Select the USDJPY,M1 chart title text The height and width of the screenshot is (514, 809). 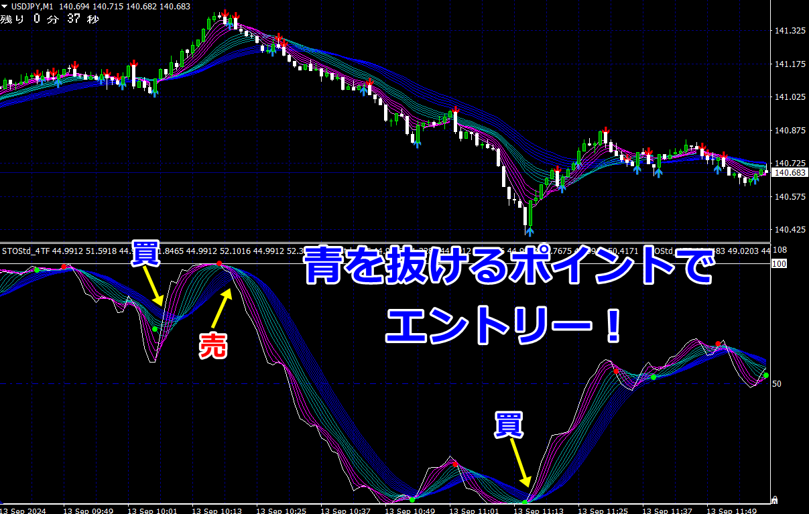click(33, 6)
